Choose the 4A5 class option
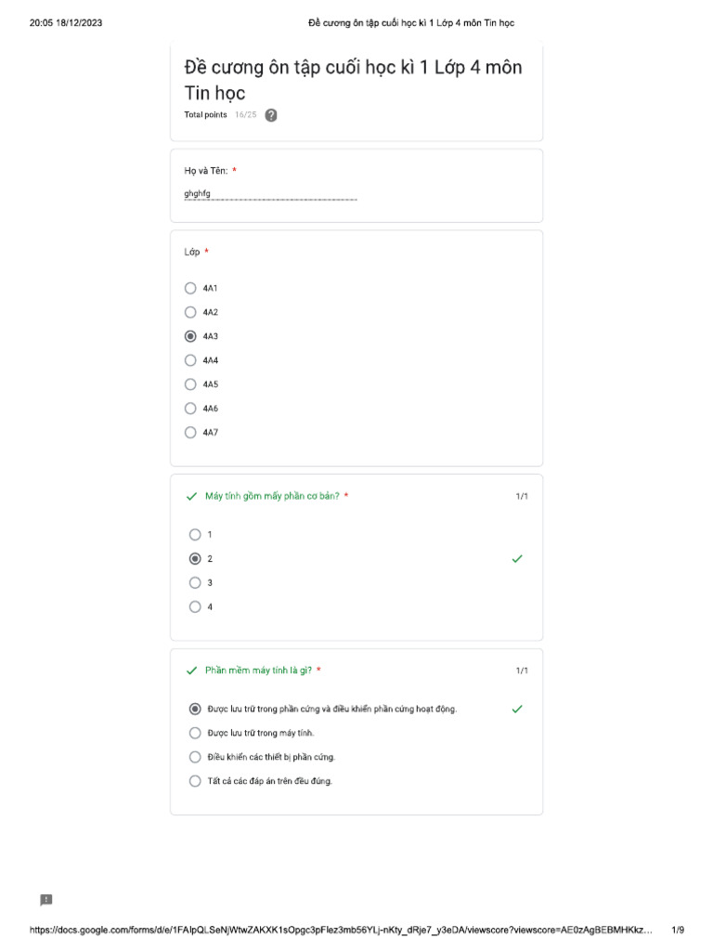 click(x=190, y=384)
